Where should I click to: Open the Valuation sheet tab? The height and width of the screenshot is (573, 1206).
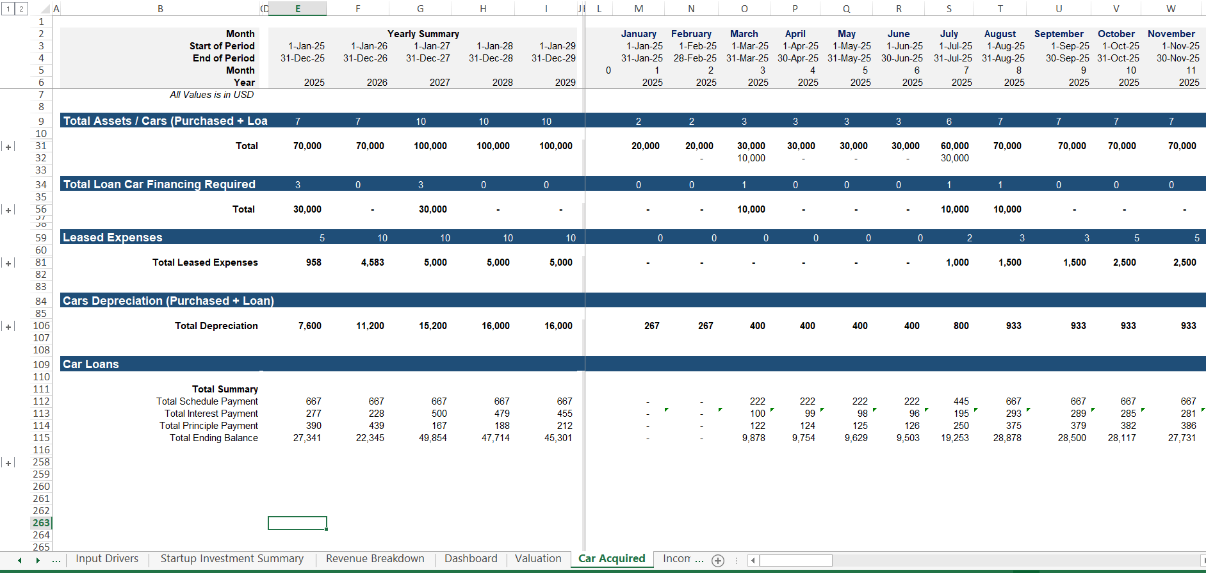[538, 559]
